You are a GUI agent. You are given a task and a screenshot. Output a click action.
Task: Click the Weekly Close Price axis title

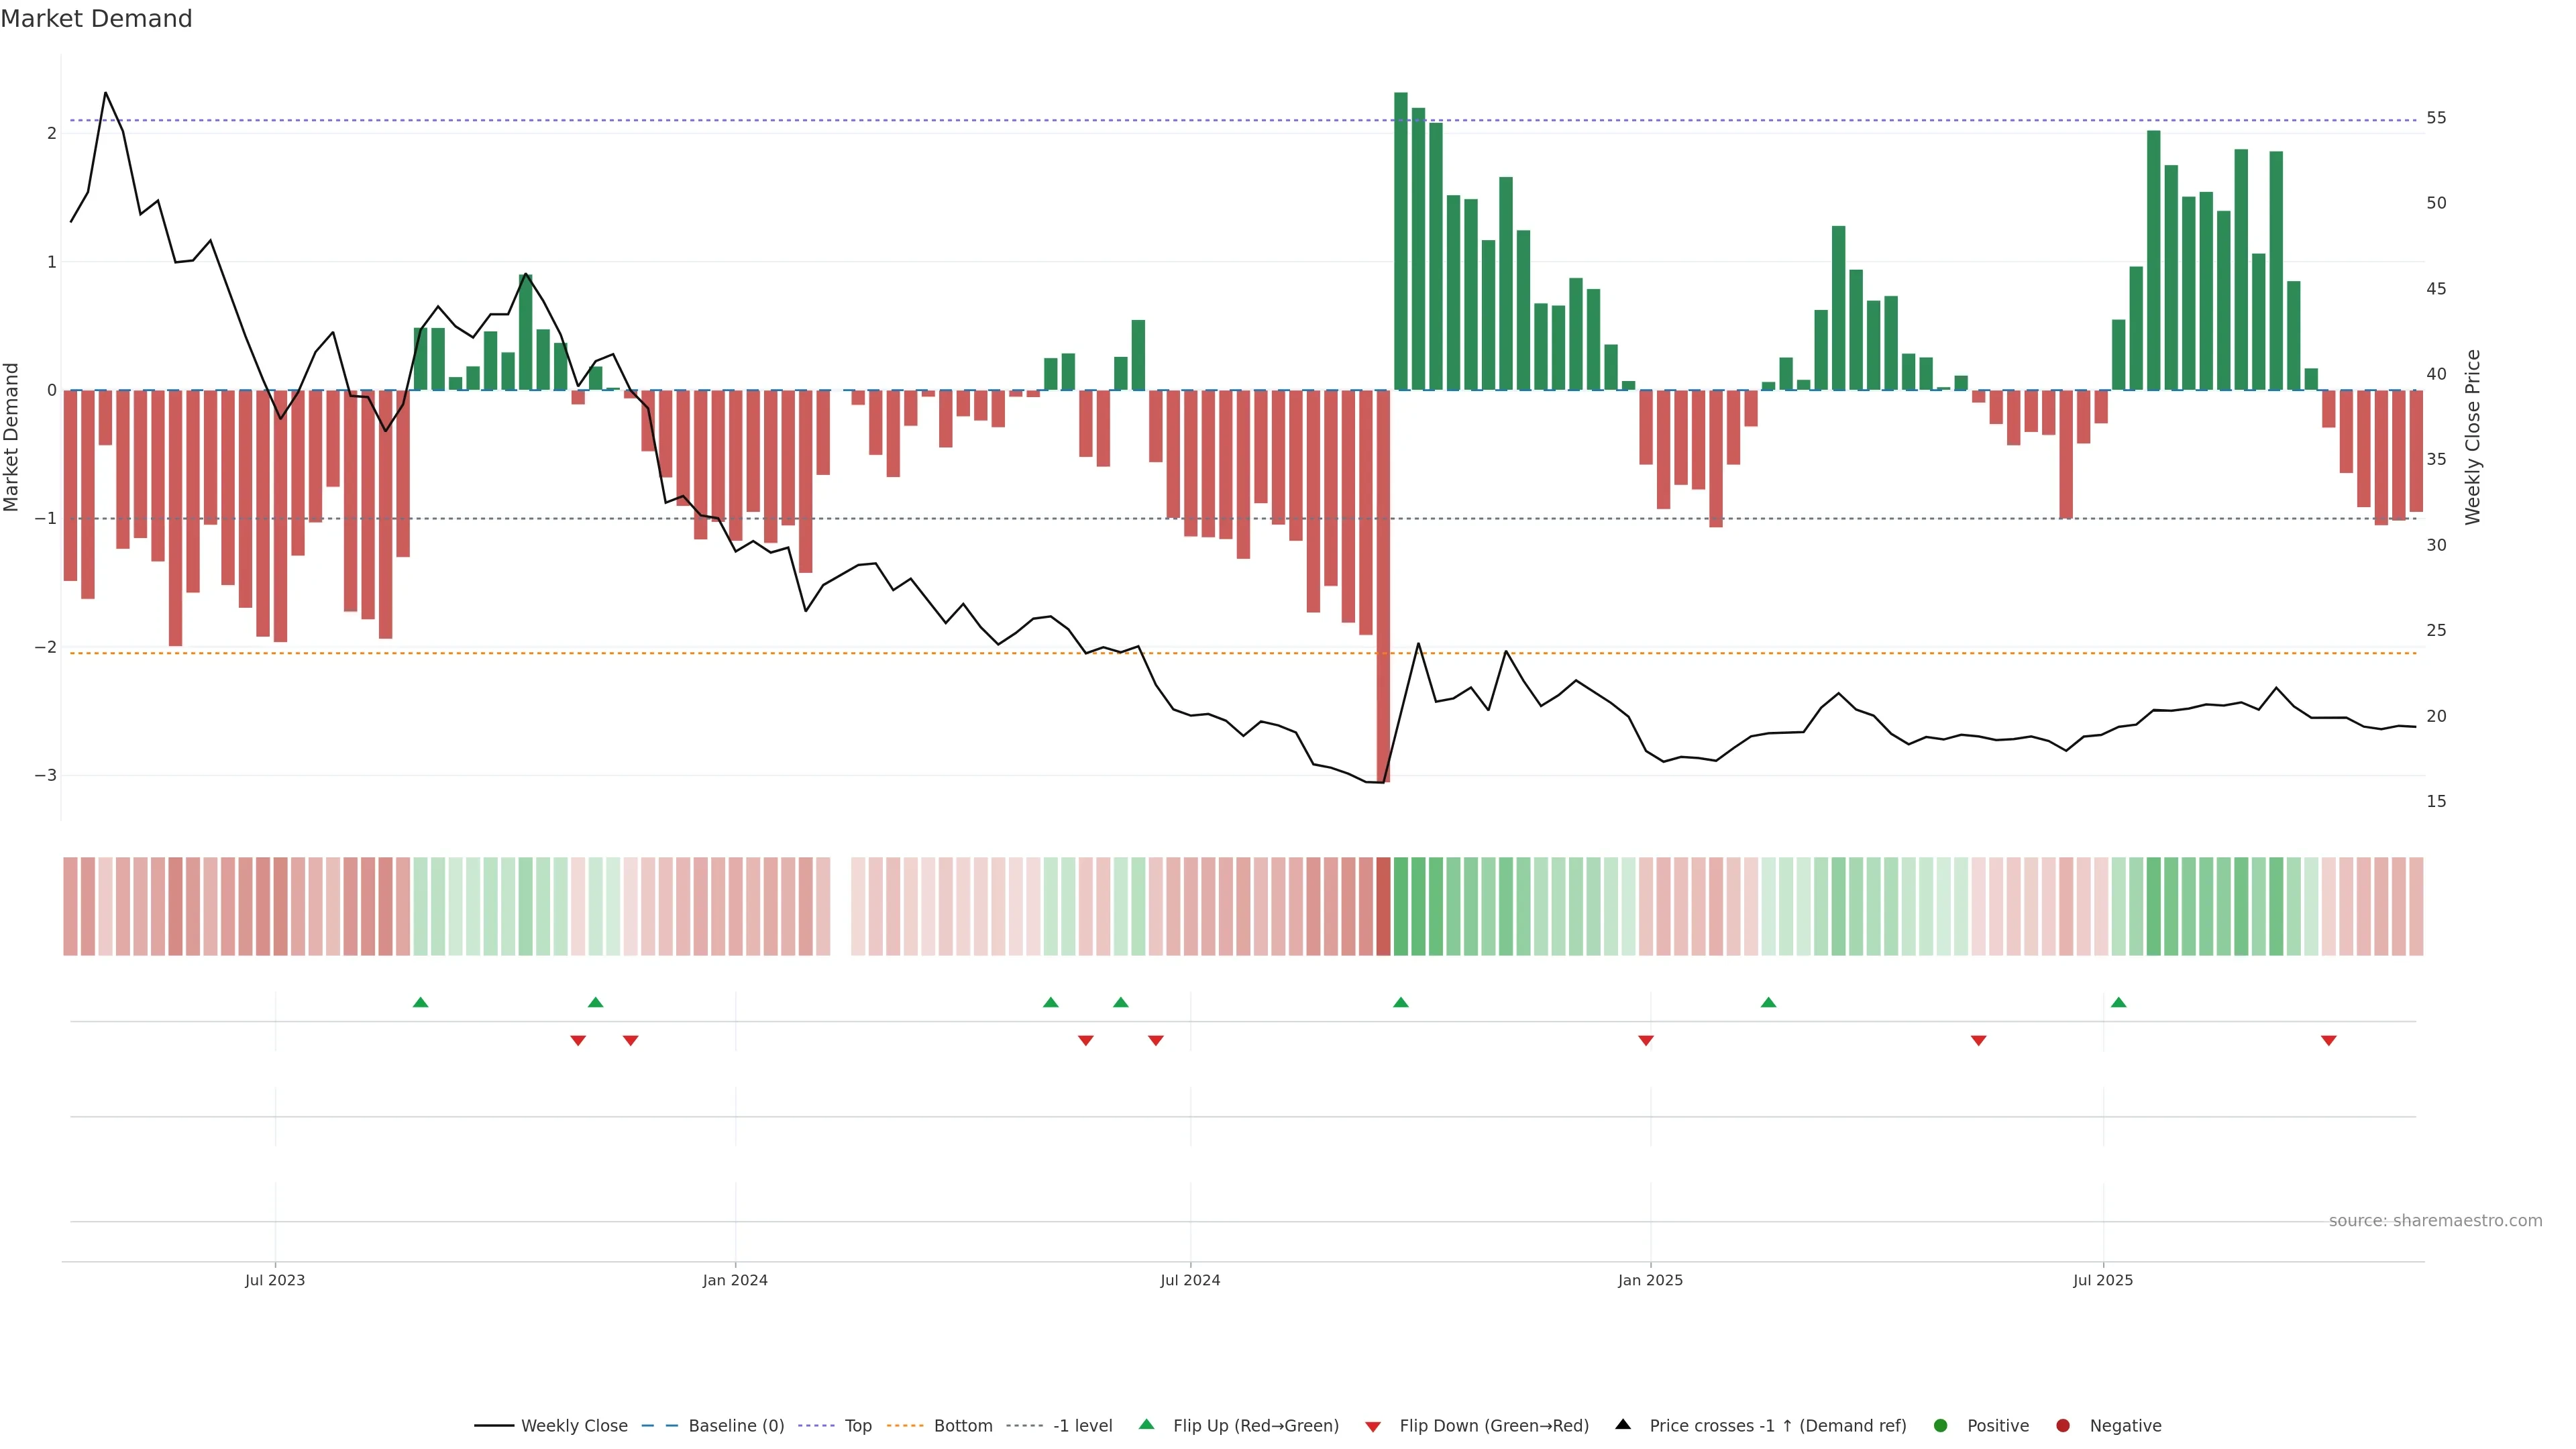click(2472, 437)
